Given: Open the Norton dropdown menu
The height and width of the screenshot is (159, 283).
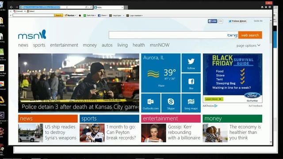Looking at the screenshot, I should pyautogui.click(x=70, y=15).
